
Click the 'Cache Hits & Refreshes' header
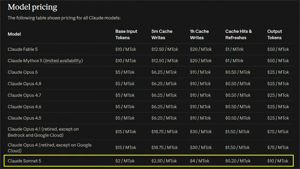(x=238, y=35)
